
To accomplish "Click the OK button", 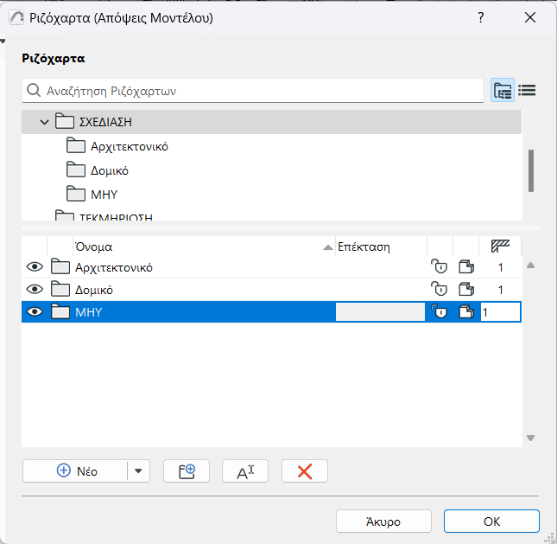I will pyautogui.click(x=491, y=522).
